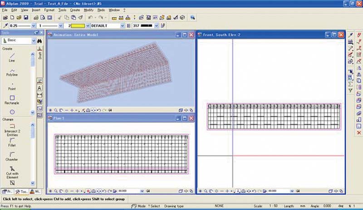The height and width of the screenshot is (210, 363).
Task: Click the yellow color 2 swatch
Action: [x=75, y=26]
